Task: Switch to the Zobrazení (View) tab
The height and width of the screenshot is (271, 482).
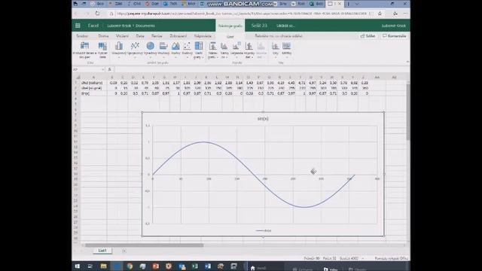Action: tap(178, 36)
